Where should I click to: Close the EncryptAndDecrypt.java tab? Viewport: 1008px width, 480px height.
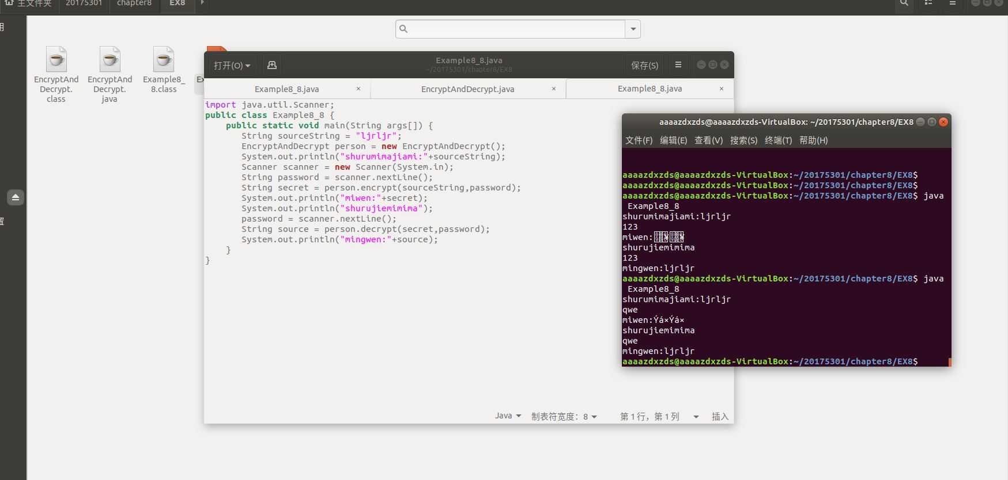click(554, 89)
